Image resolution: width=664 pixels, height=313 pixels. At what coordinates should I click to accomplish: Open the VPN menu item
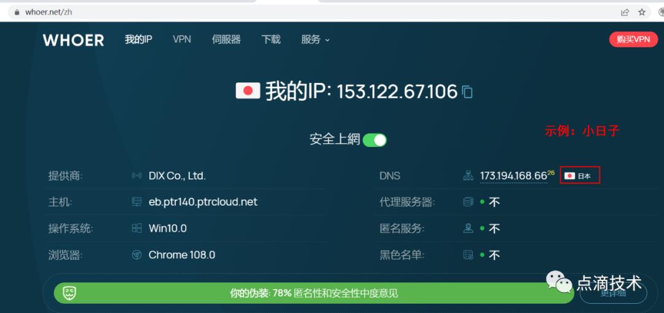[182, 39]
